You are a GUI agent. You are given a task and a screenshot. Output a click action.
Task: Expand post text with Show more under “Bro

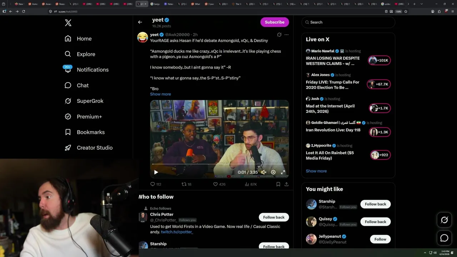pyautogui.click(x=160, y=94)
